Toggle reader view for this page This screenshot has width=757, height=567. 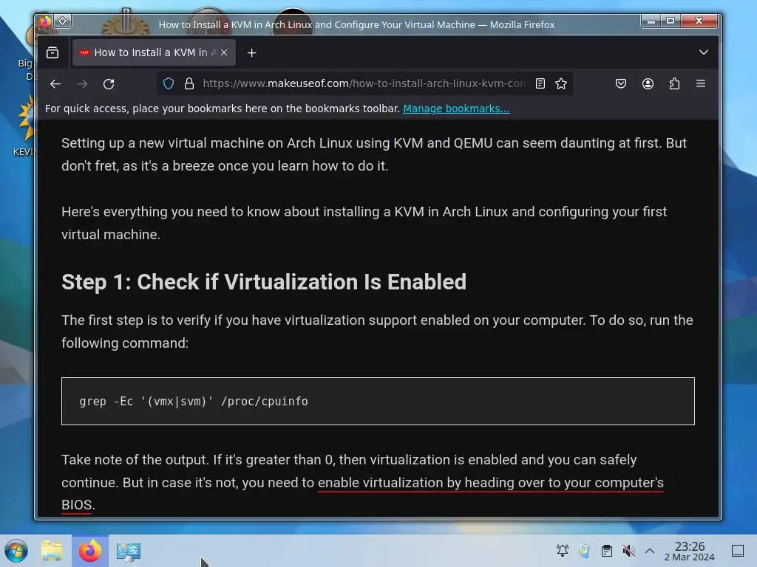click(x=540, y=83)
